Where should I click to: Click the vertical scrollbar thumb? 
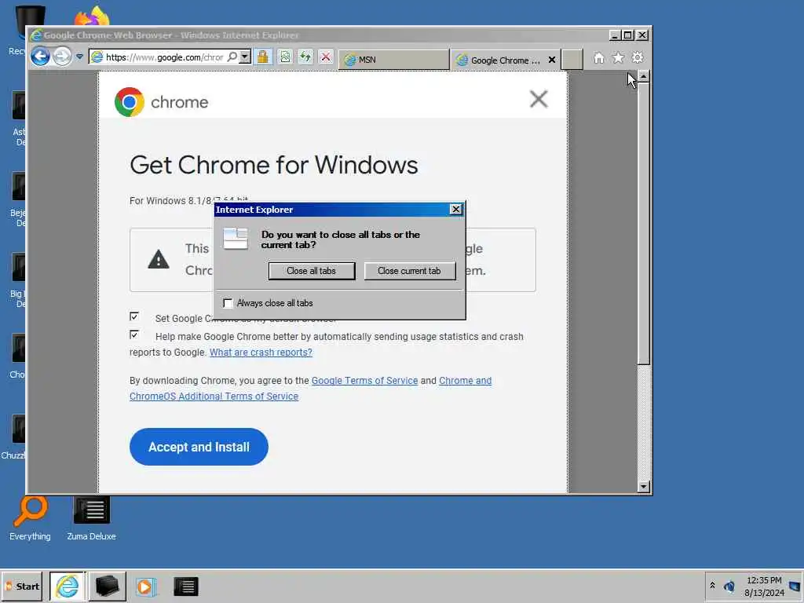coord(644,223)
